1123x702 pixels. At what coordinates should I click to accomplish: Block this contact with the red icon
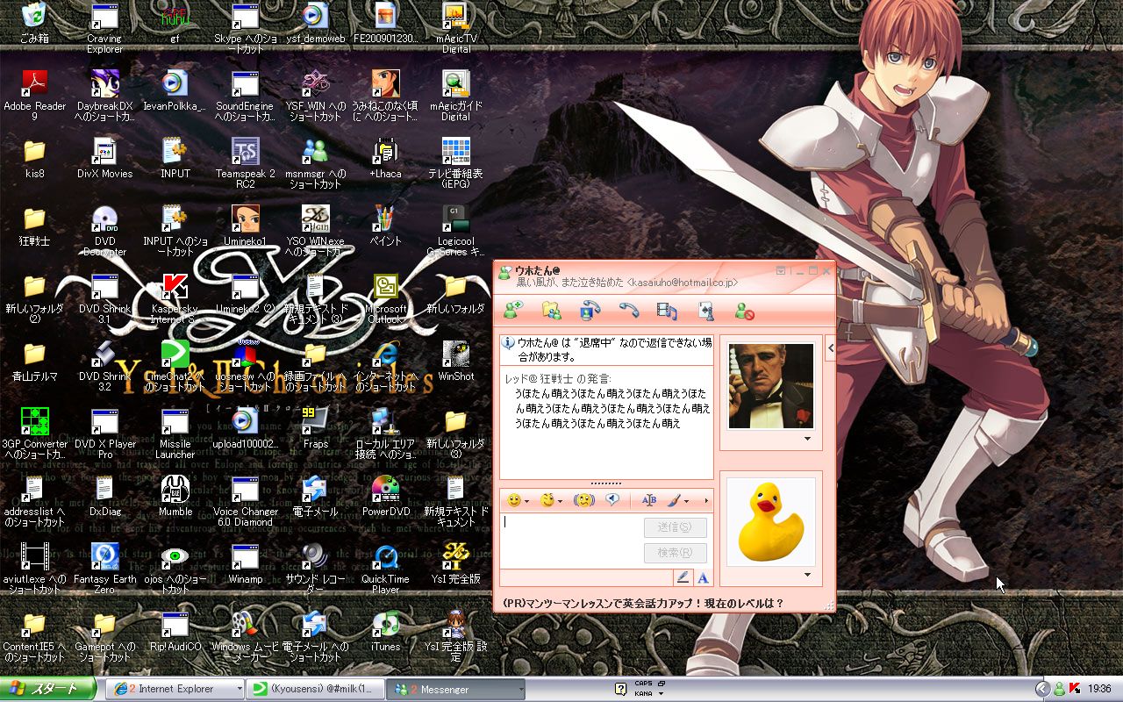coord(745,309)
